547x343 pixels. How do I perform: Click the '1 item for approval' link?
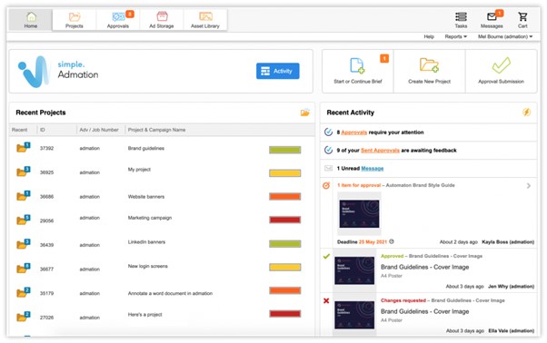click(x=359, y=185)
